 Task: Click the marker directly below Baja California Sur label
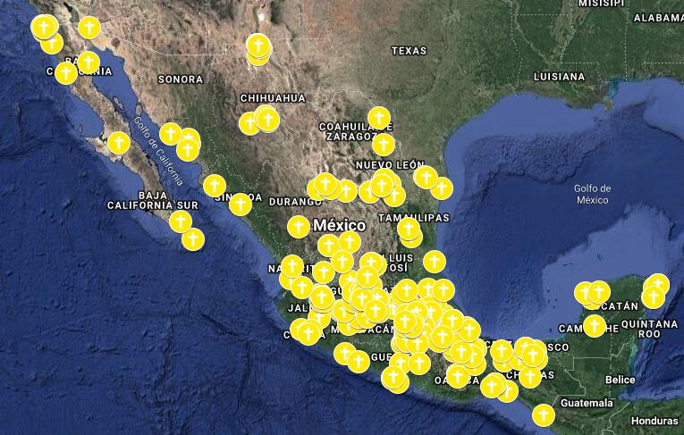(181, 222)
